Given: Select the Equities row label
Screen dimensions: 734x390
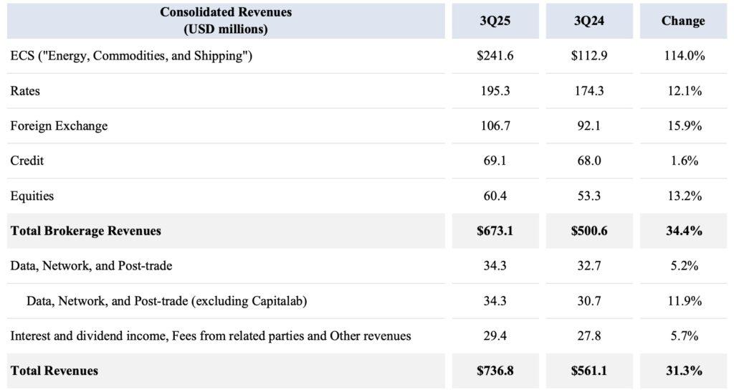Looking at the screenshot, I should click(x=32, y=196).
